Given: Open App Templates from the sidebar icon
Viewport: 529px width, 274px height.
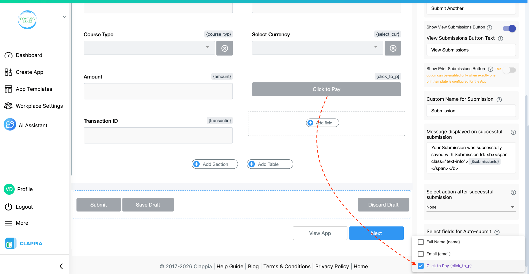Looking at the screenshot, I should point(8,89).
